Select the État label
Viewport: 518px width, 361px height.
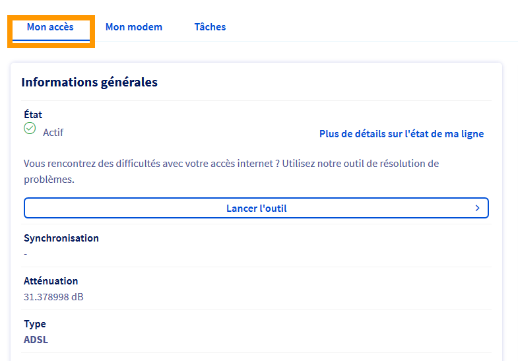point(33,115)
